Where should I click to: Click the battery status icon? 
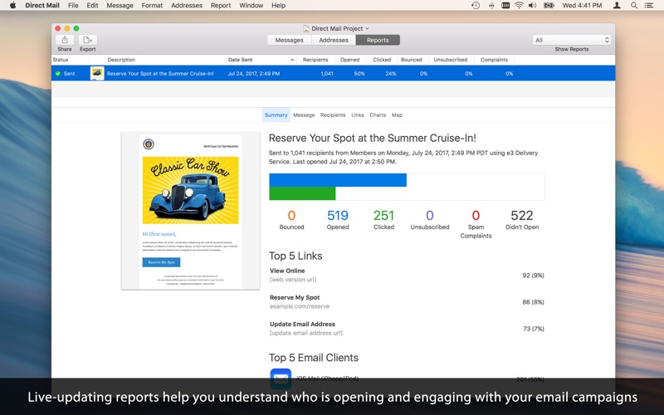(549, 6)
